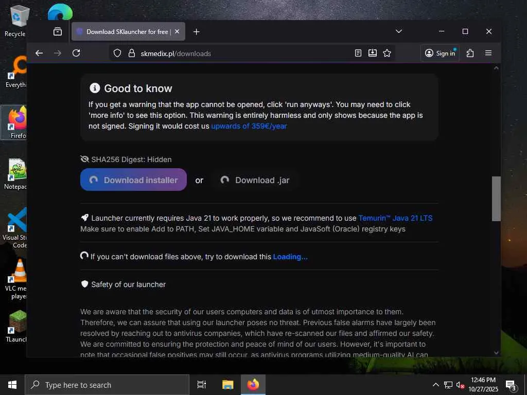The height and width of the screenshot is (395, 527).
Task: Click the rocket icon near Launcher requires
Action: 85,218
